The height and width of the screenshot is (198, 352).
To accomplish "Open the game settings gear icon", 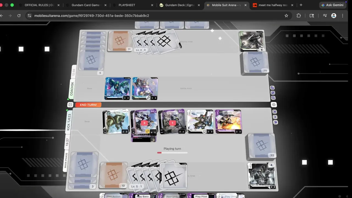I will coord(274,105).
